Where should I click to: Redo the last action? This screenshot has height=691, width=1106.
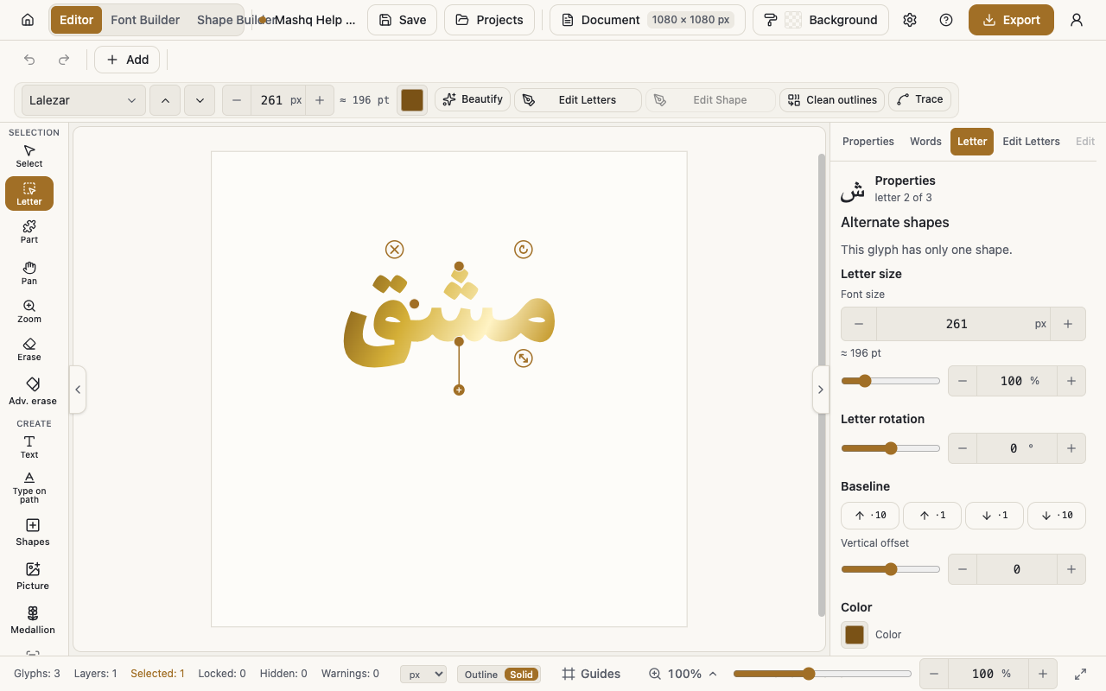64,60
